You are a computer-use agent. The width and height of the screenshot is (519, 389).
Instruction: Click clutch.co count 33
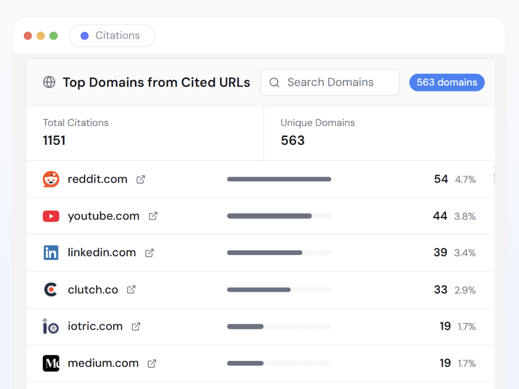441,290
